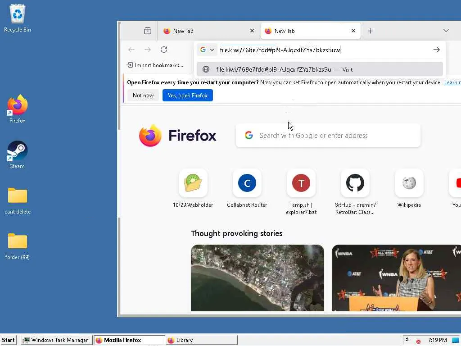This screenshot has width=461, height=346.
Task: Click the red tray notification icon
Action: coord(418,341)
